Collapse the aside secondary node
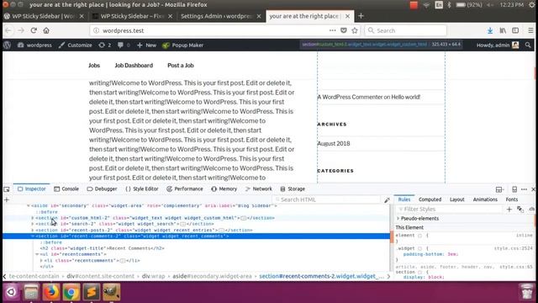 [x=29, y=205]
